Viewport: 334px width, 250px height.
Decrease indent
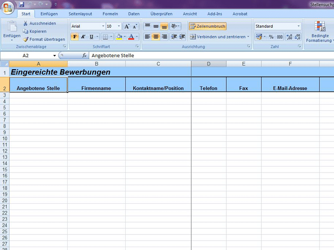click(174, 37)
